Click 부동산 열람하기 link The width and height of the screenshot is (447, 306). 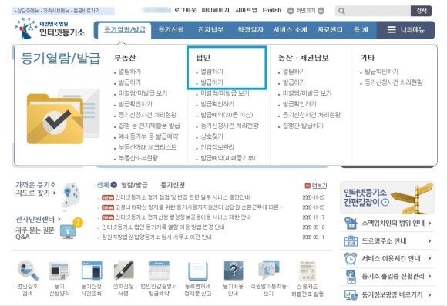pyautogui.click(x=129, y=72)
